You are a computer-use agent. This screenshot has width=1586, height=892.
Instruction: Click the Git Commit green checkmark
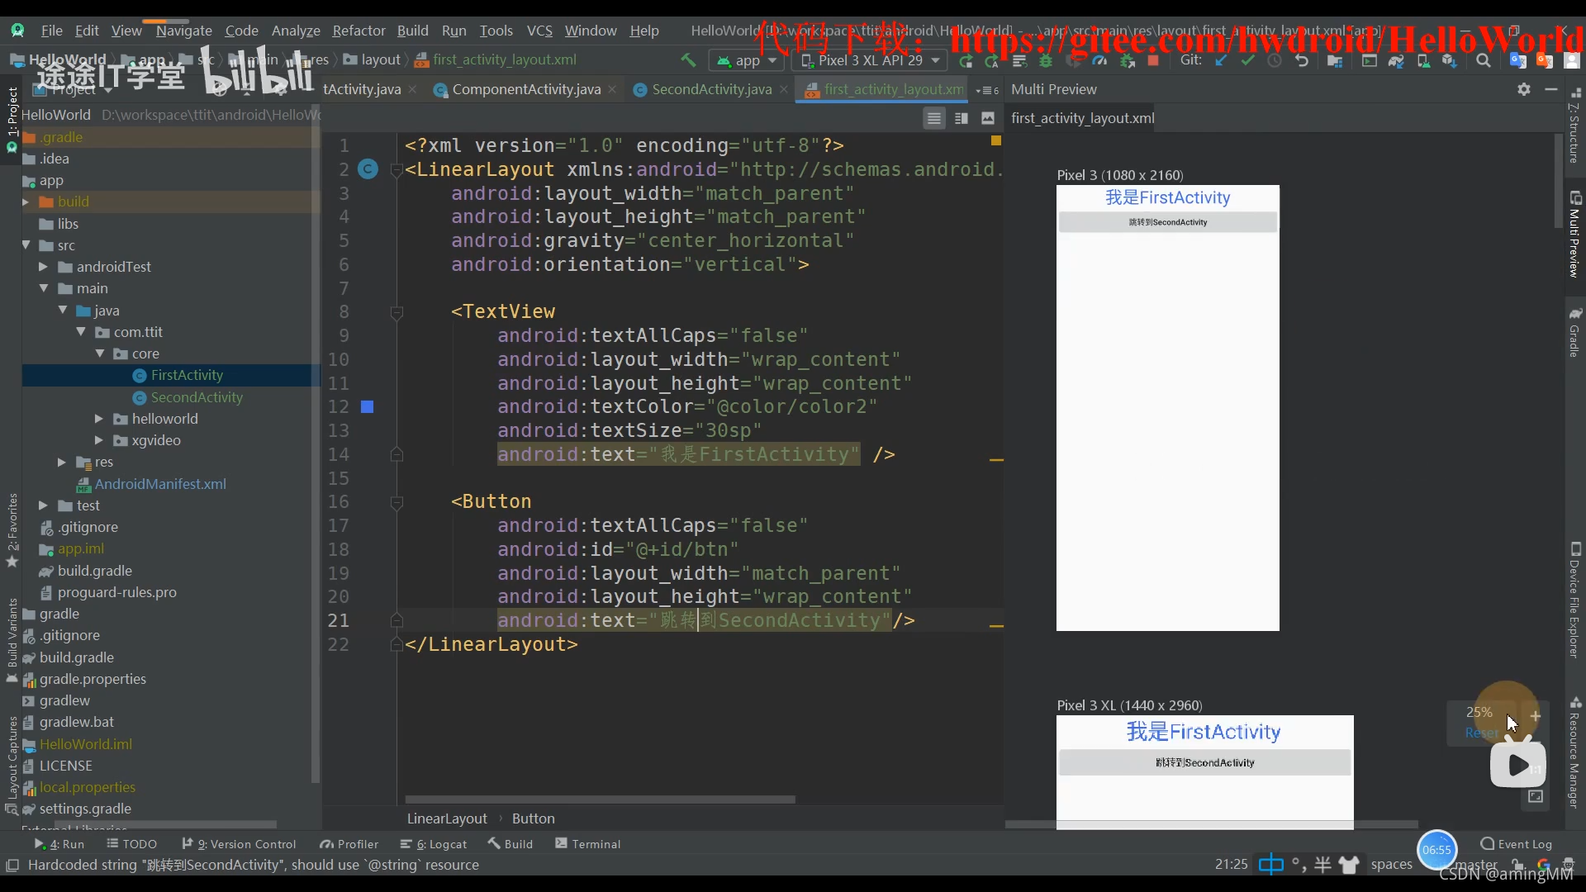tap(1247, 60)
